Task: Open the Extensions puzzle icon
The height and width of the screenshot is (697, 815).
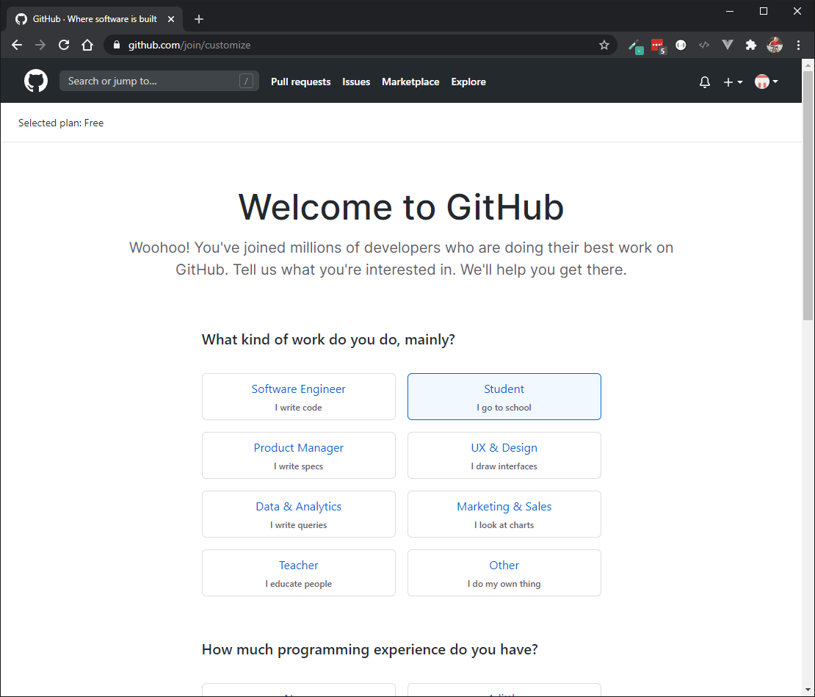Action: 750,46
